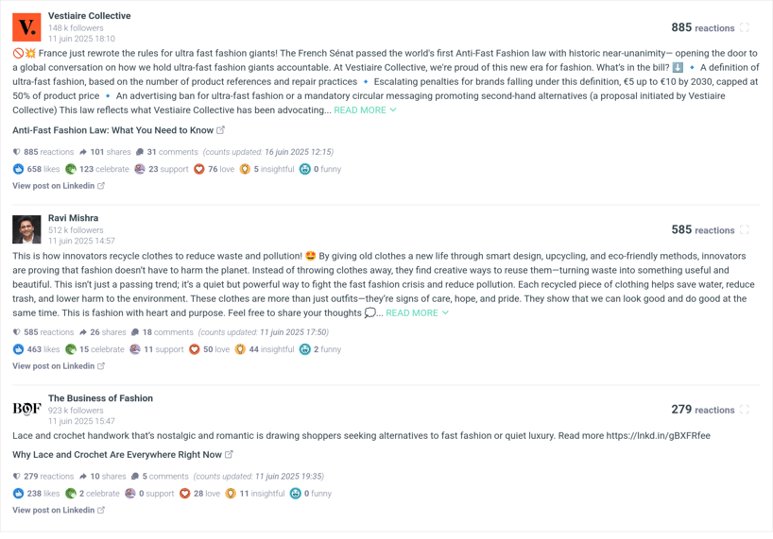Open Ravi Mishra's profile photo
The width and height of the screenshot is (773, 539).
click(x=26, y=229)
